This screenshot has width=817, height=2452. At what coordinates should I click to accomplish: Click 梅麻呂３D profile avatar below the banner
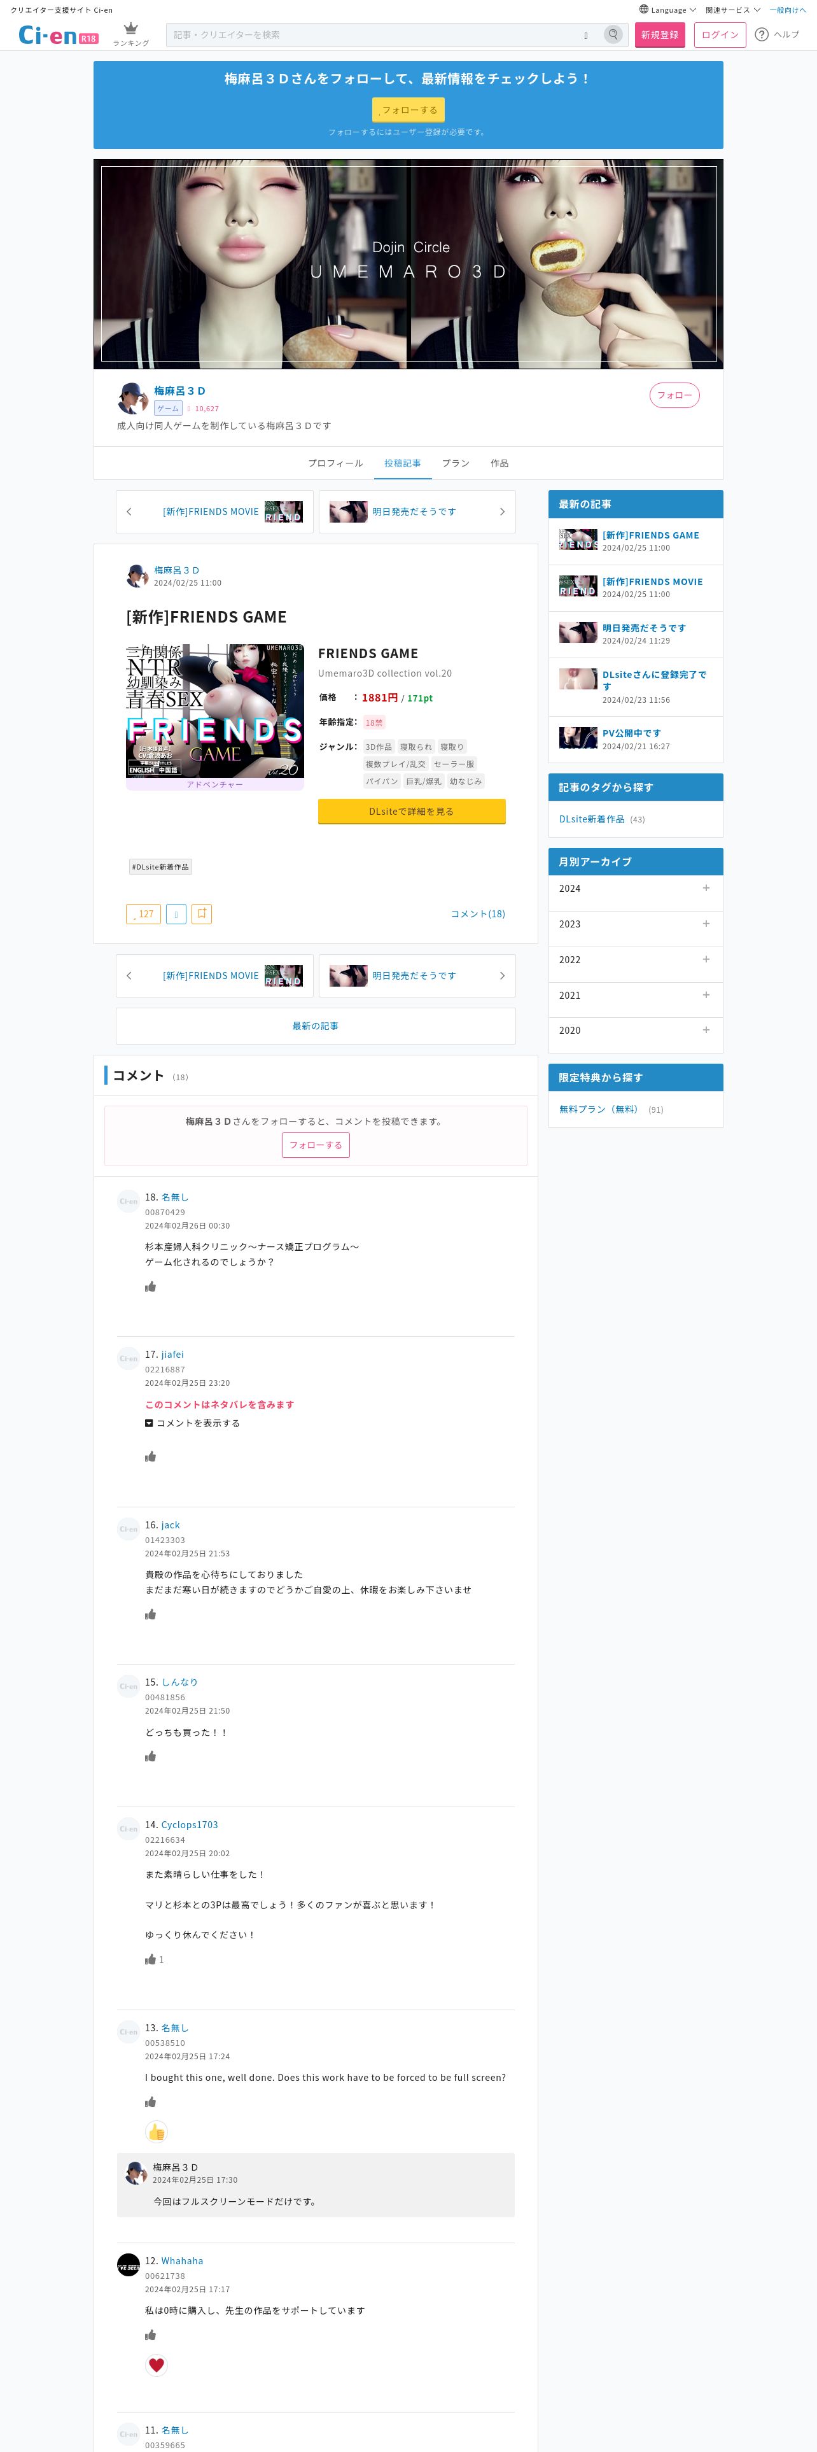[132, 398]
